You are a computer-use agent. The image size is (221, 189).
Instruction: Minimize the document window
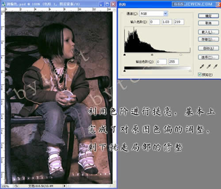click(101, 4)
